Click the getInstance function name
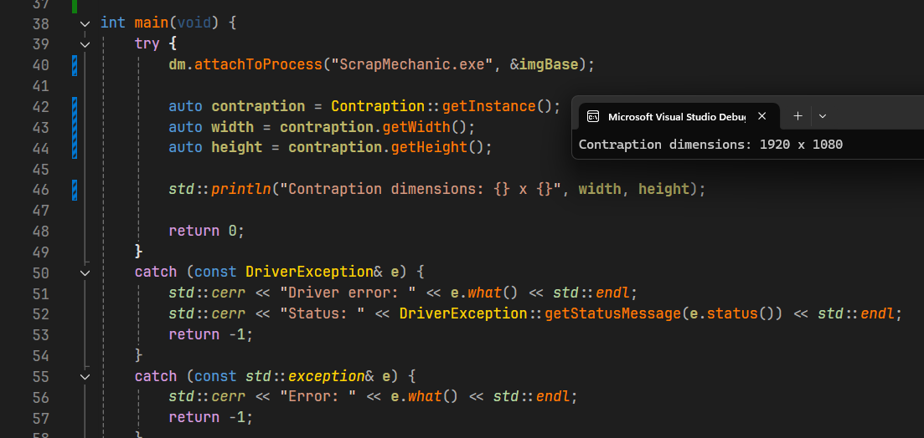 pyautogui.click(x=489, y=106)
